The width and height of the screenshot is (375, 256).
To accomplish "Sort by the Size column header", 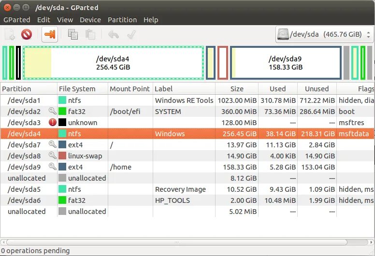I will tap(237, 89).
